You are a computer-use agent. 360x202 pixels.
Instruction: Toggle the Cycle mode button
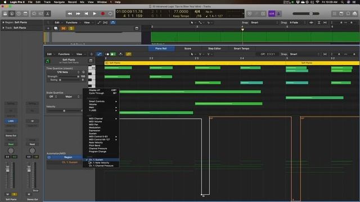tap(110, 13)
